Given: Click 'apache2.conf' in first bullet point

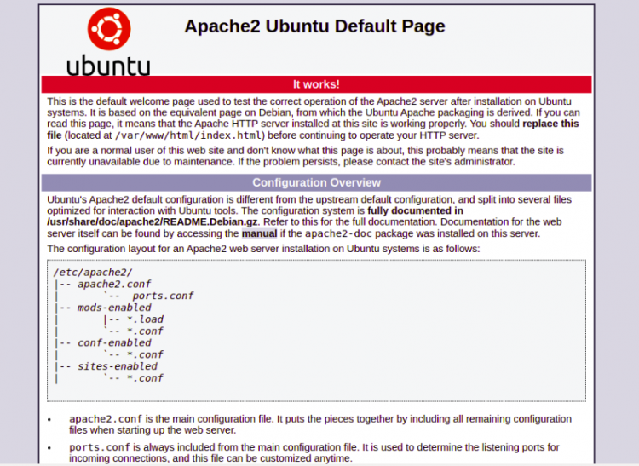Looking at the screenshot, I should (106, 419).
